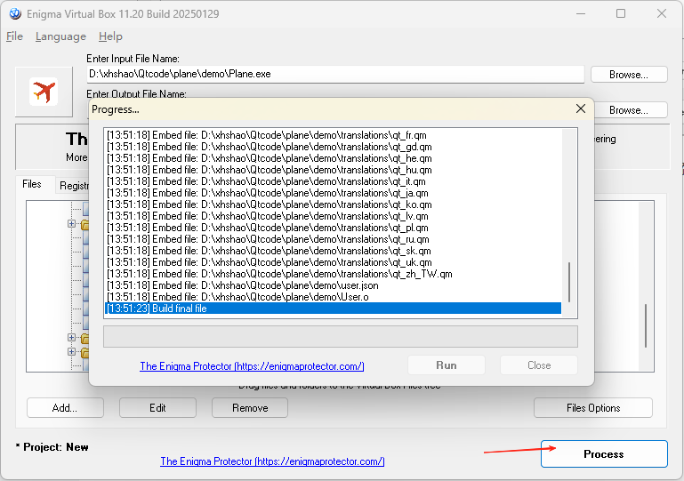Select the log line for qt_fr.qm
Image resolution: width=684 pixels, height=481 pixels.
tap(334, 135)
